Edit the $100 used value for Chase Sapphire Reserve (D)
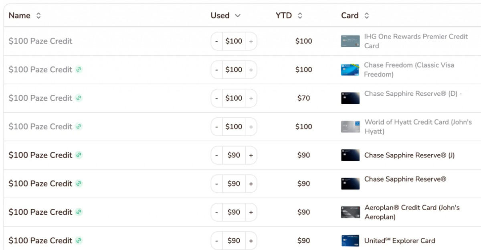This screenshot has width=481, height=250. tap(234, 98)
